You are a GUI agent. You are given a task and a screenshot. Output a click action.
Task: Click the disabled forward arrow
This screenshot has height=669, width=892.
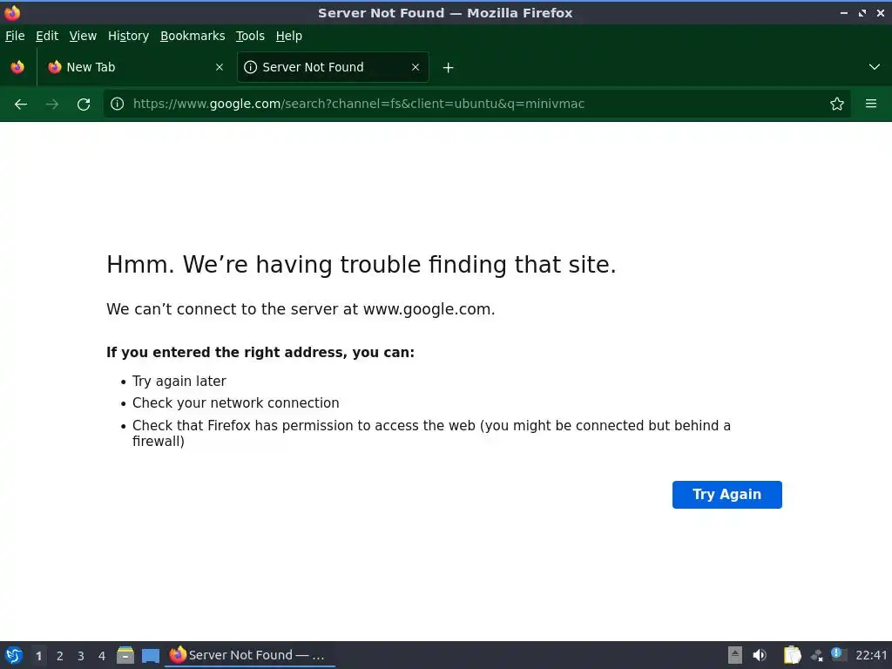click(x=52, y=105)
